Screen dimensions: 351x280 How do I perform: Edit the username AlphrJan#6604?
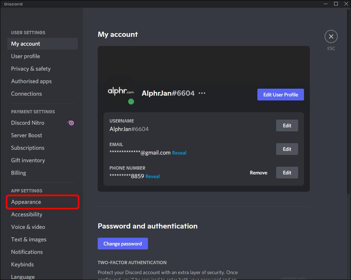287,125
